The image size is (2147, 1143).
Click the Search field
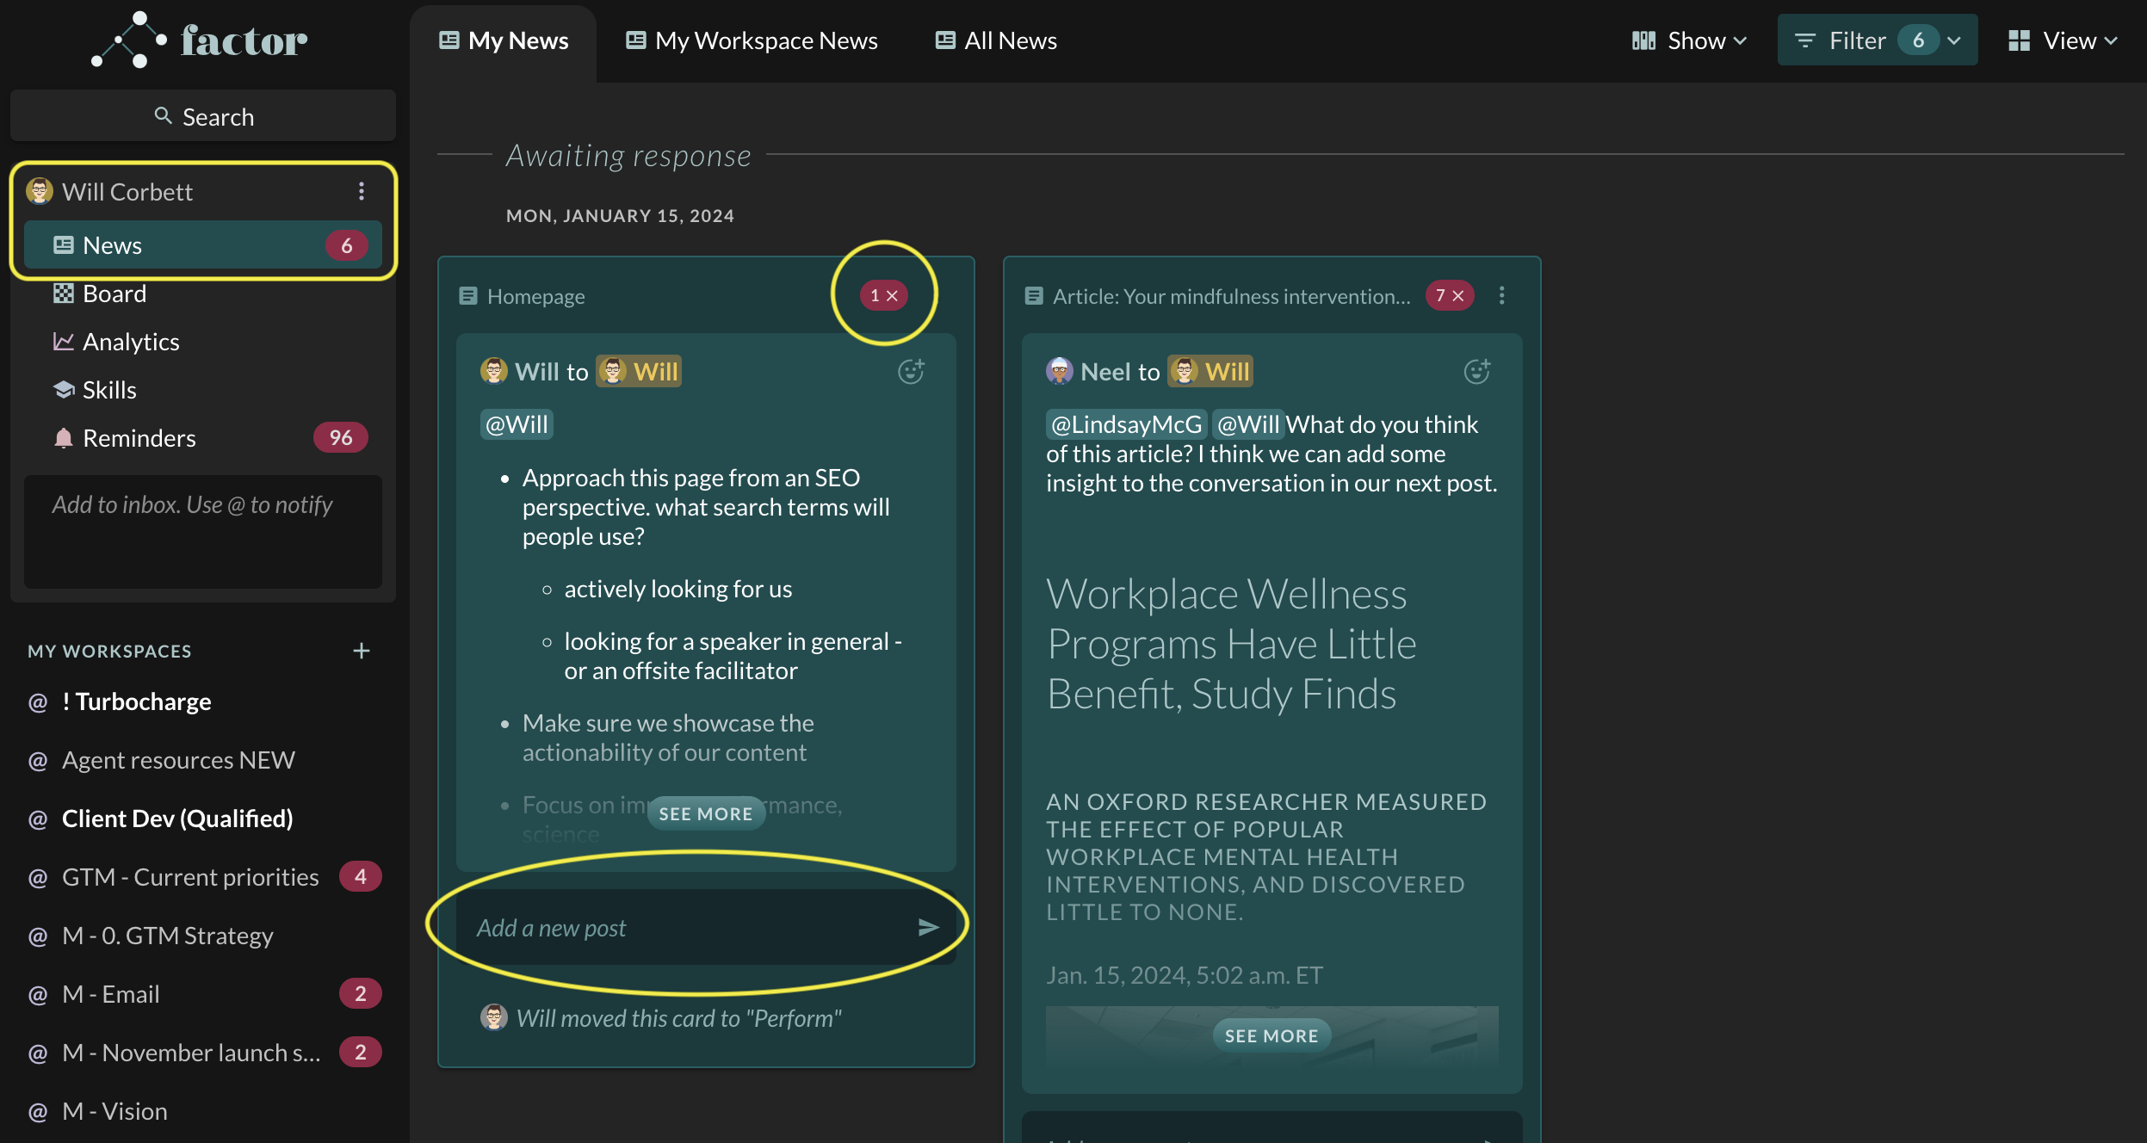pos(203,115)
